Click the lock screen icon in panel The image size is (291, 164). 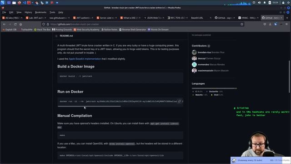(283, 3)
